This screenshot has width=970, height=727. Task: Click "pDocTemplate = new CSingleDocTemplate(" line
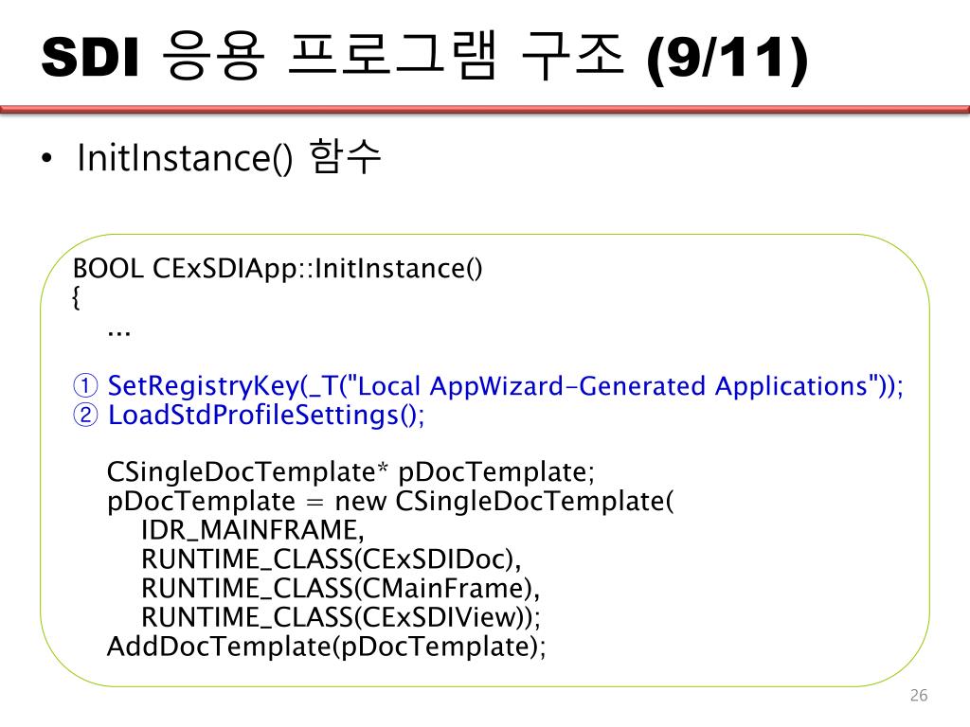(x=390, y=501)
